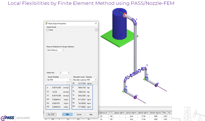The image size is (205, 121).
Task: Open Help for Node Object Properties
Action: [x=91, y=114]
